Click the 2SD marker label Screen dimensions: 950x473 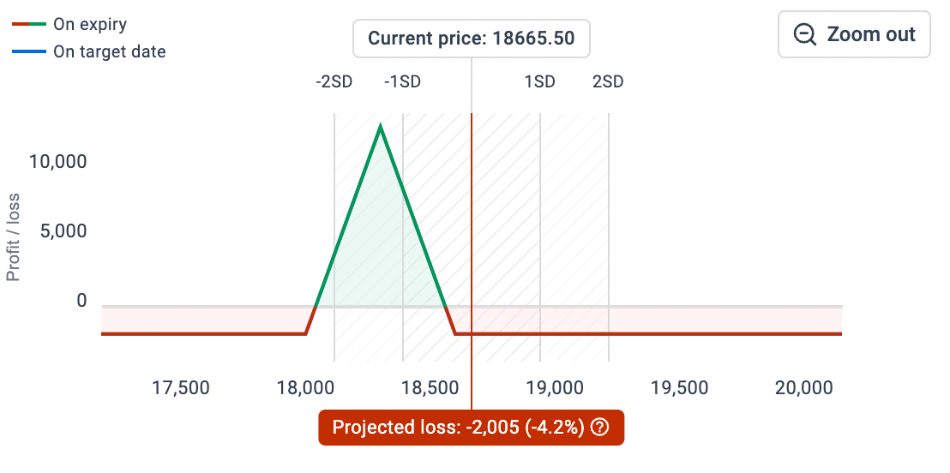tap(608, 82)
